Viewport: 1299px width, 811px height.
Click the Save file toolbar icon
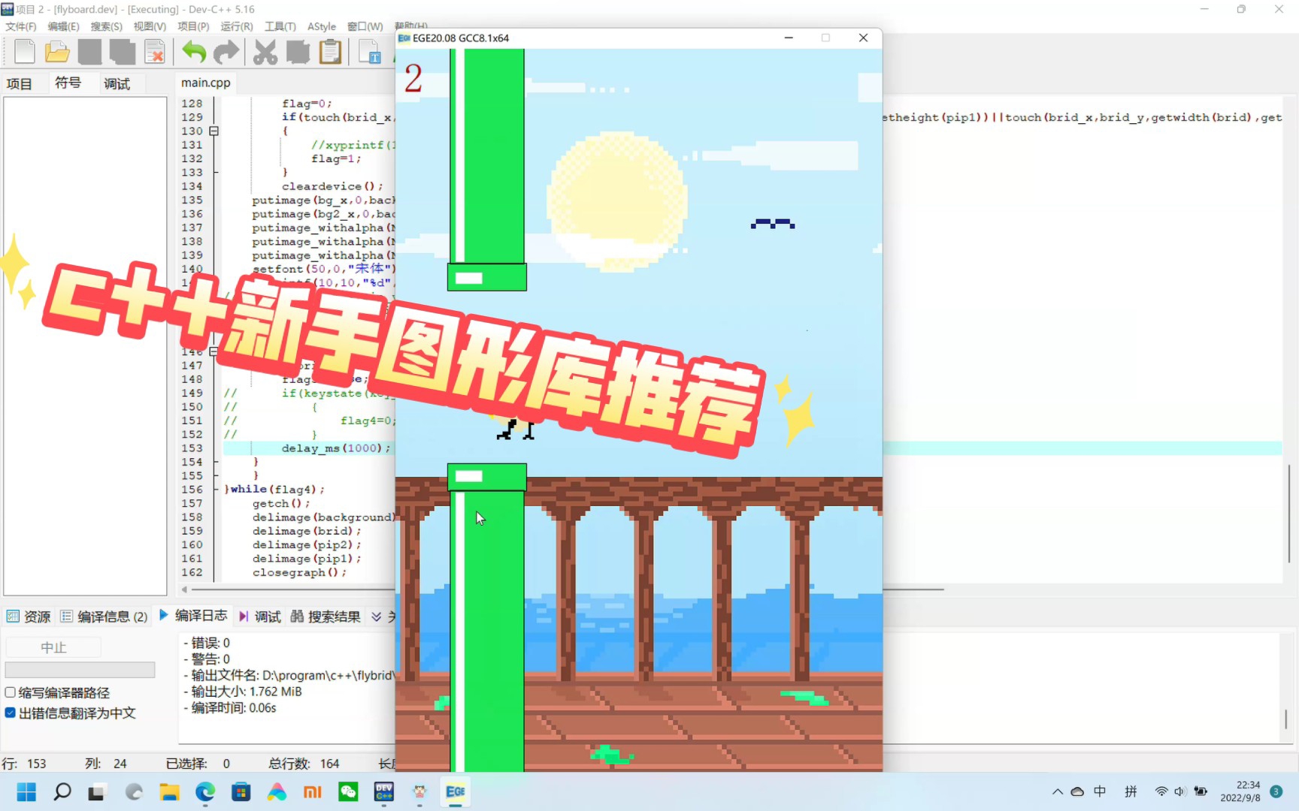pos(89,52)
